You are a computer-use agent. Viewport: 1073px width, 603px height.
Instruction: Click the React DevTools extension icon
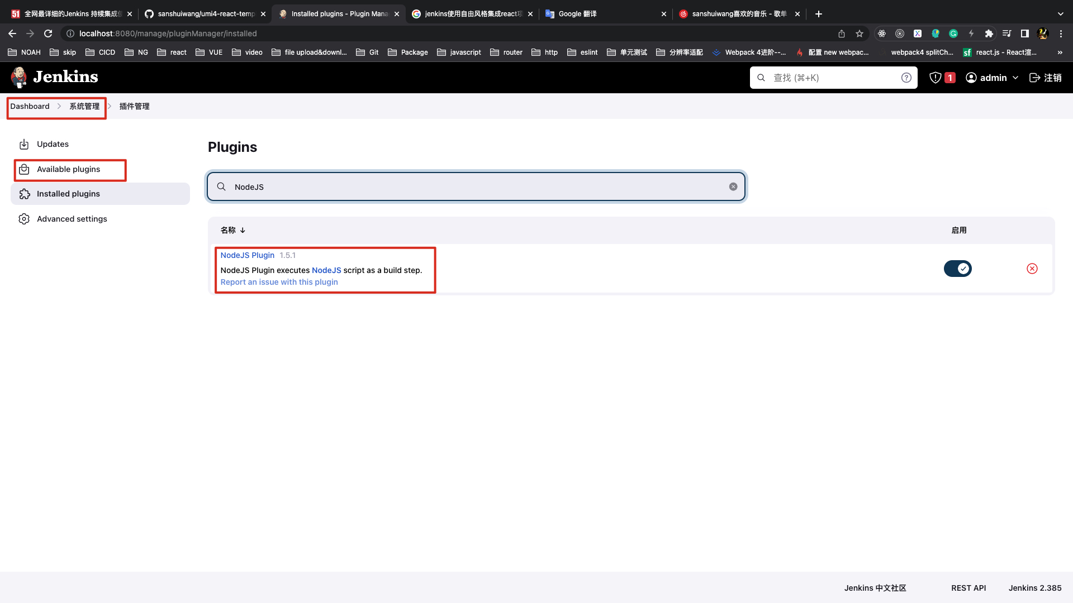click(x=882, y=33)
